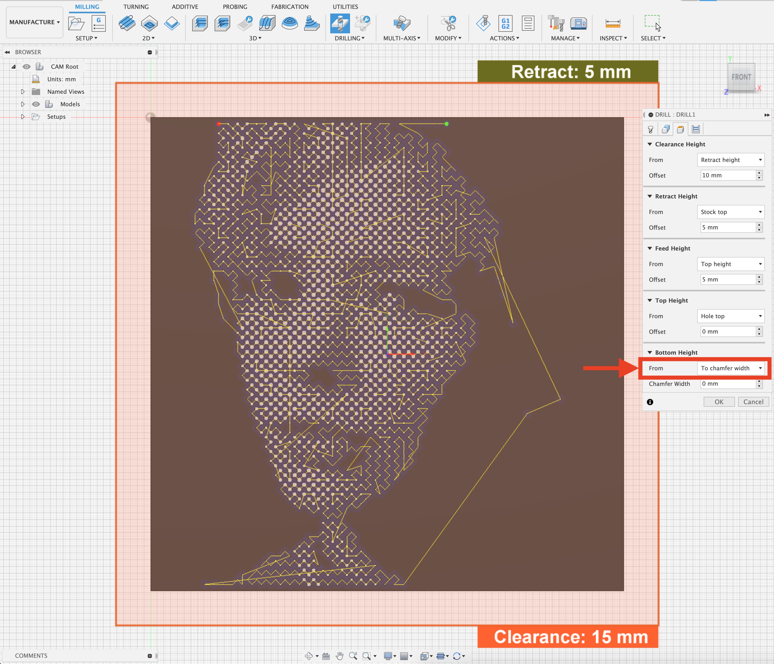Open Retract Height From Stock top dropdown
Screen dimensions: 774x664
click(730, 212)
